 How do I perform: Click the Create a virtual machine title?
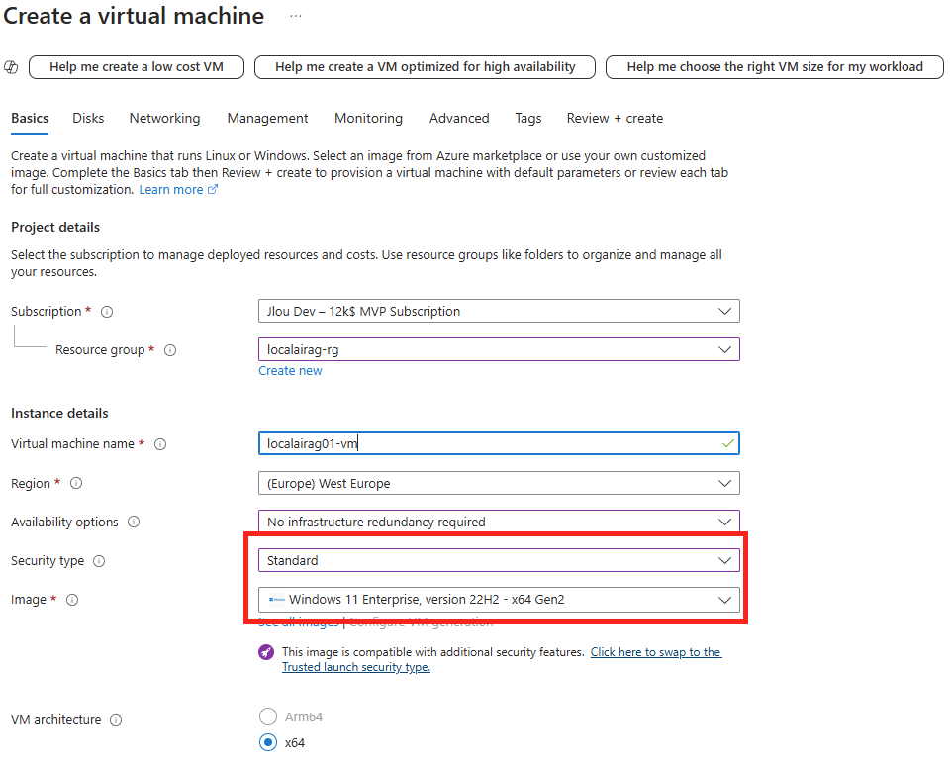(134, 16)
